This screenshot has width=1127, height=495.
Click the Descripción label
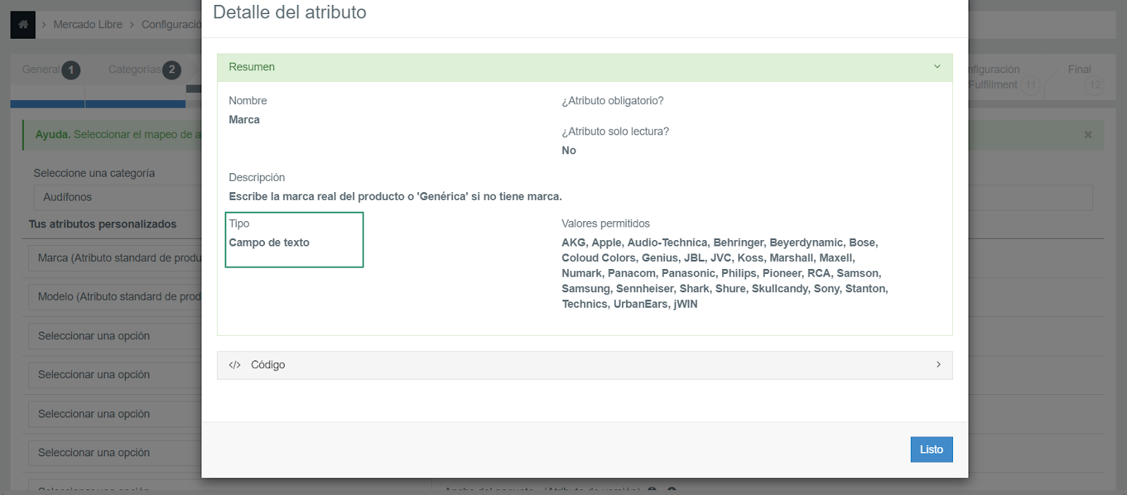257,177
